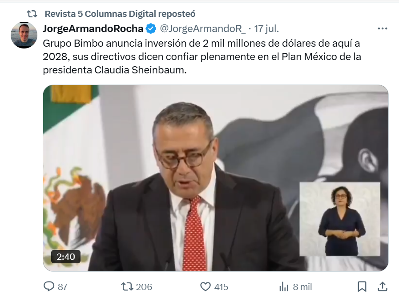Like the tweet with the heart icon
Screen dimensions: 399x298
206,286
